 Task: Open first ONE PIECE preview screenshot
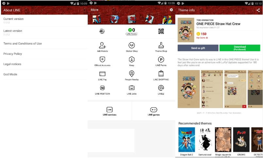pyautogui.click(x=189, y=89)
